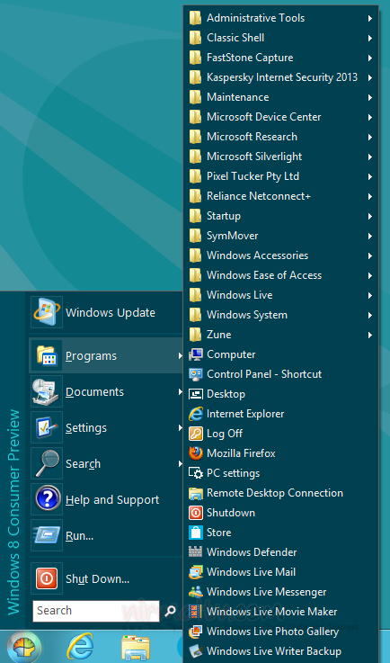Expand the Administrative Tools folder

[x=280, y=18]
